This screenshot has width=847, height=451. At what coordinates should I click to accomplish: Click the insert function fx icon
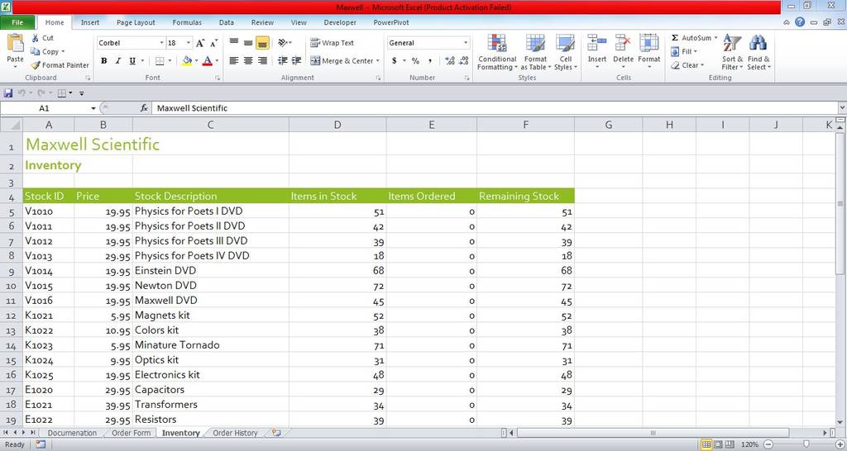coord(144,108)
